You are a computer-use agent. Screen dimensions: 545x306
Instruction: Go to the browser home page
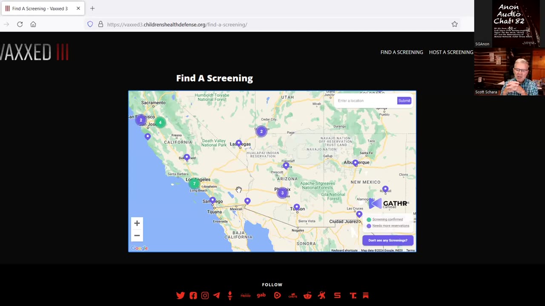pyautogui.click(x=33, y=24)
